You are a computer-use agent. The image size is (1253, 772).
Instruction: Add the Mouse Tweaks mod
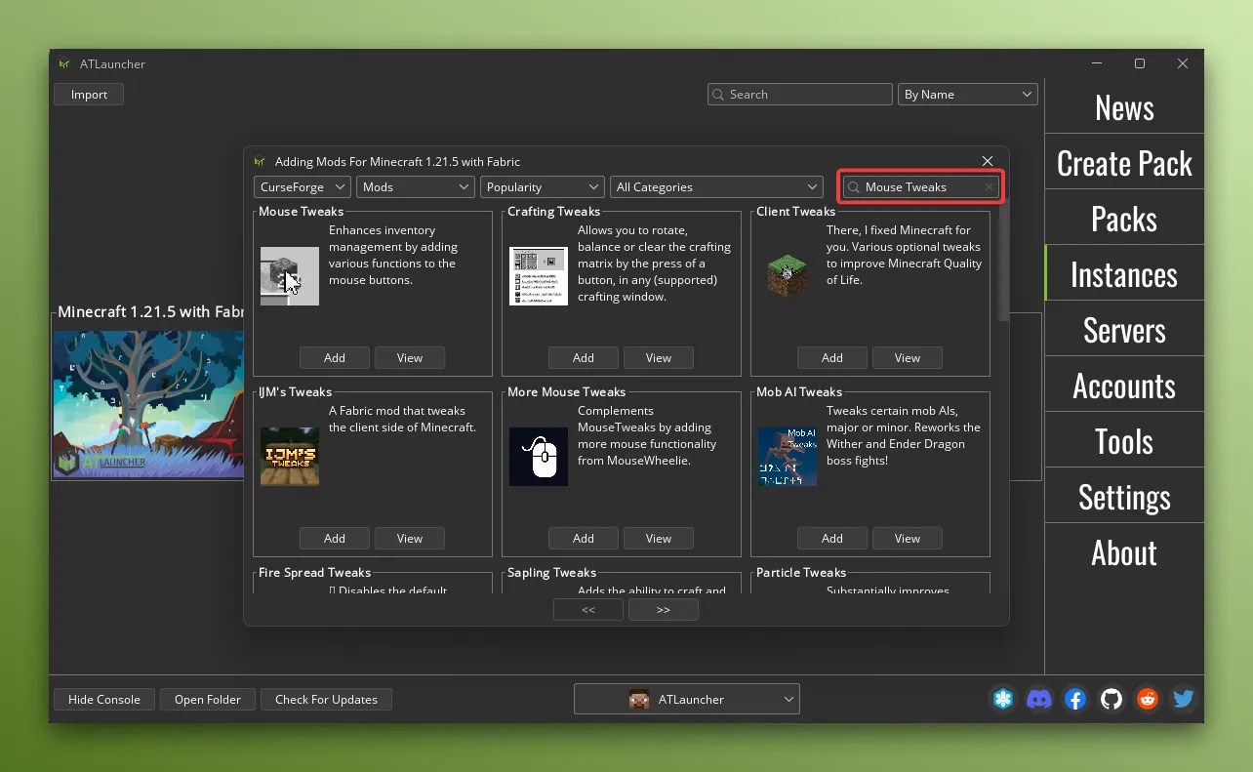pyautogui.click(x=335, y=358)
